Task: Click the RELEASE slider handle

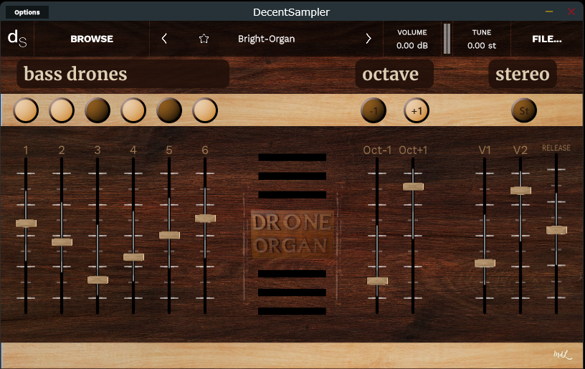Action: pyautogui.click(x=556, y=230)
